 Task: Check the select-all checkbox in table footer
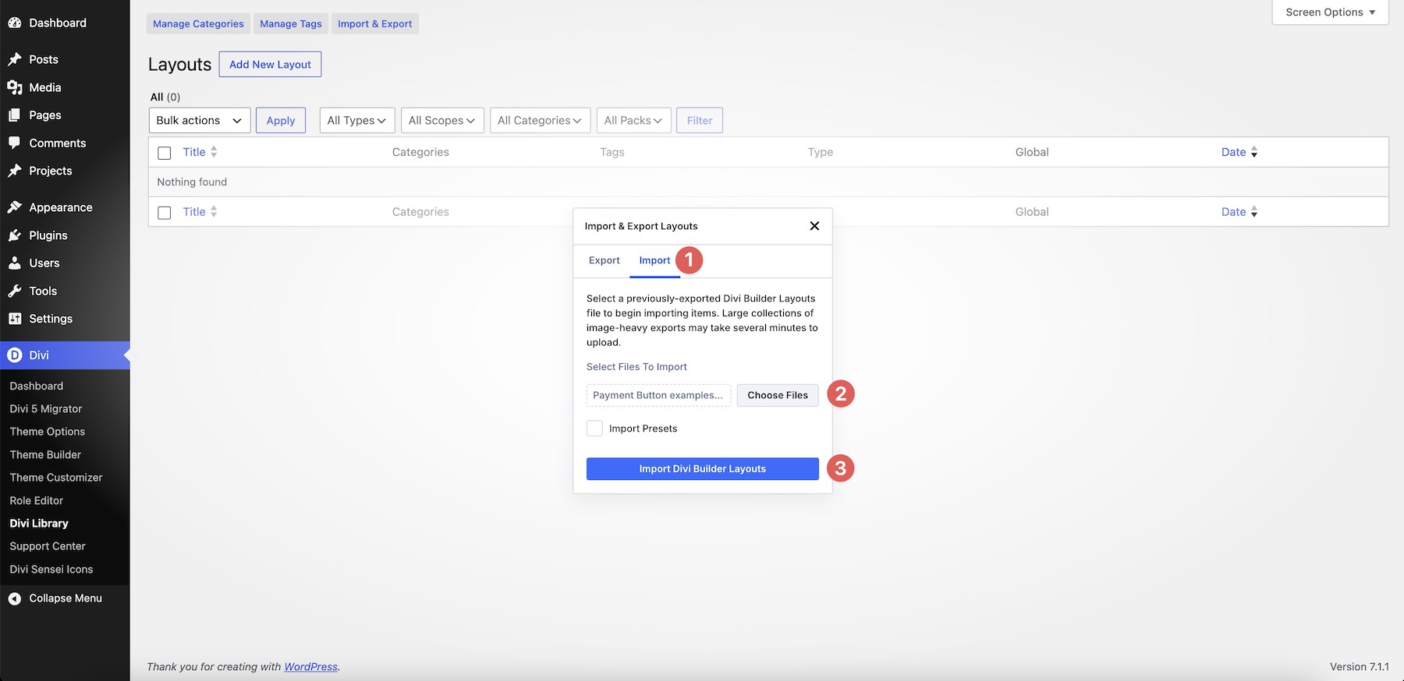tap(164, 213)
